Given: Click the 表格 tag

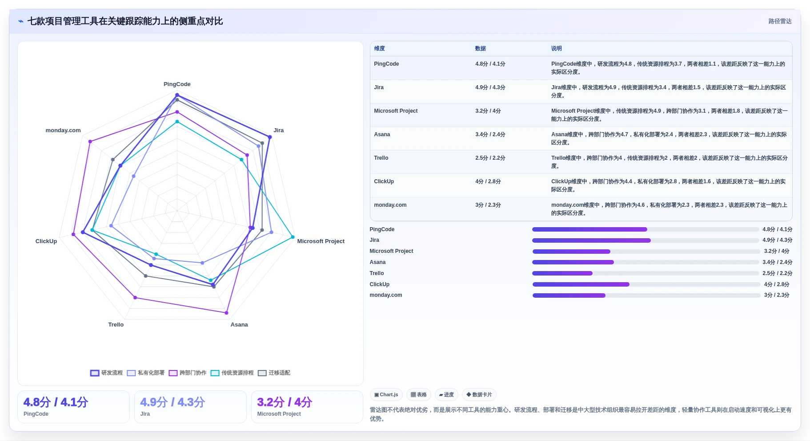Looking at the screenshot, I should pos(419,394).
